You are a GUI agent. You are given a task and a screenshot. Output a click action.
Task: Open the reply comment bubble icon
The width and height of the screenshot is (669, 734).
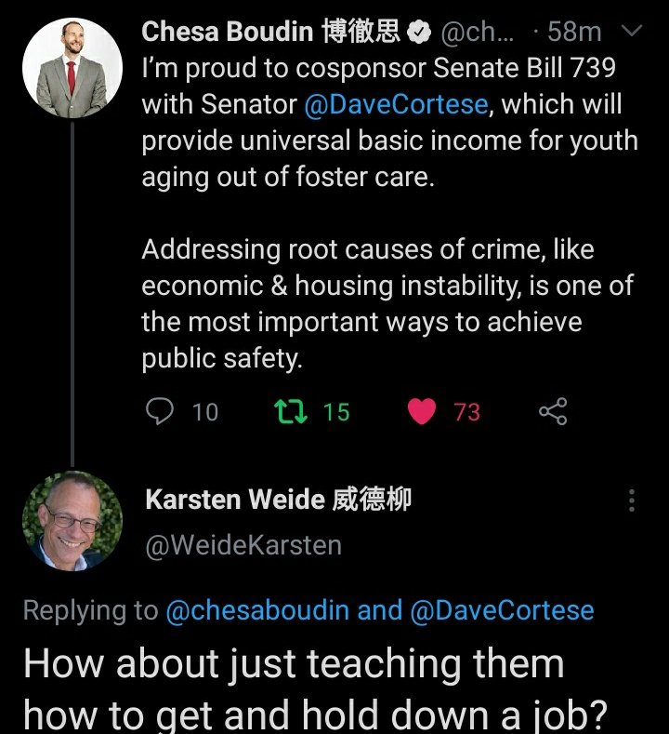tap(160, 411)
